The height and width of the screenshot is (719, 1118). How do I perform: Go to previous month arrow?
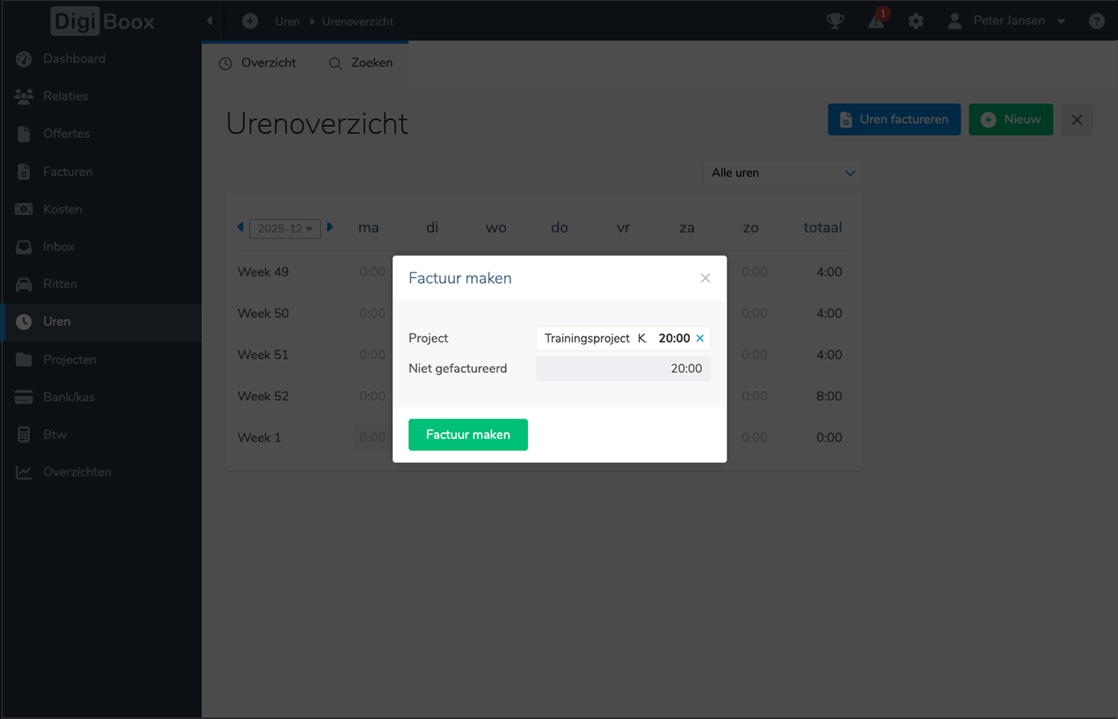pos(240,228)
